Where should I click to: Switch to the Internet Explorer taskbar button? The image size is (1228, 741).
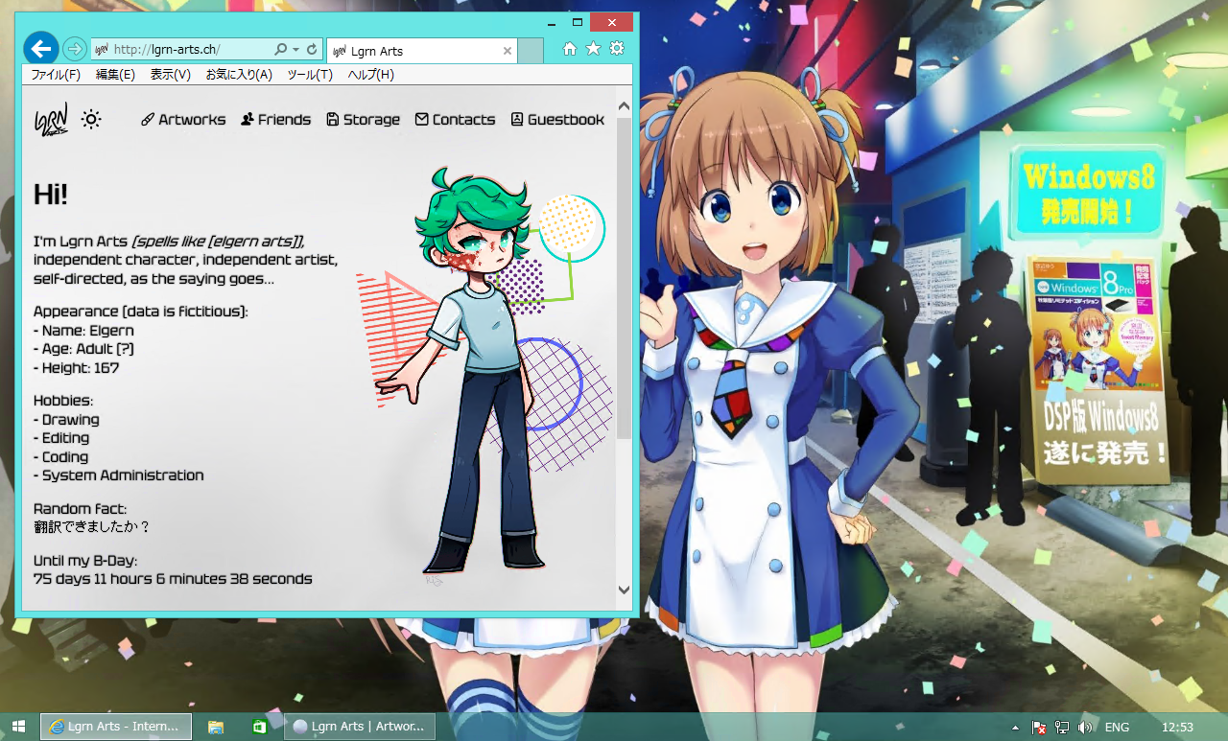click(x=116, y=727)
